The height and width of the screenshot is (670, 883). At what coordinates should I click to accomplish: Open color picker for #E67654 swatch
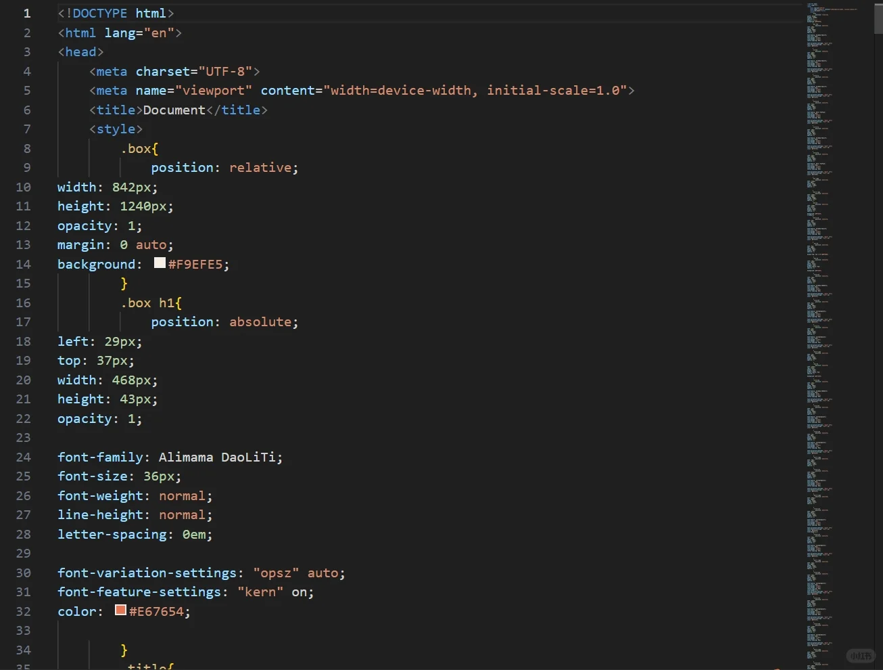point(120,610)
